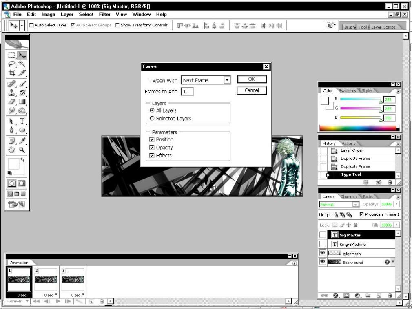The image size is (412, 309).
Task: Cancel the Tween dialog
Action: pyautogui.click(x=252, y=90)
